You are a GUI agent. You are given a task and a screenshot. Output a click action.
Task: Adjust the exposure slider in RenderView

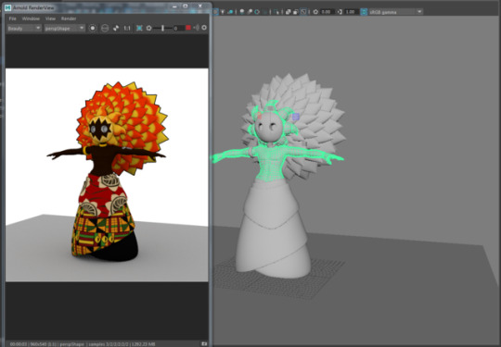[162, 28]
